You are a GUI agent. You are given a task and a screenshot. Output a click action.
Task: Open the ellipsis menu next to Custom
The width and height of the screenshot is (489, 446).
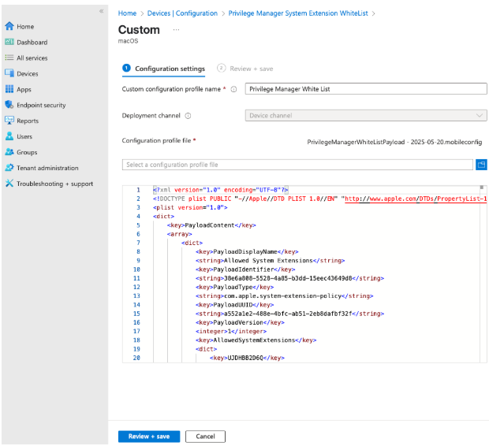click(x=176, y=30)
